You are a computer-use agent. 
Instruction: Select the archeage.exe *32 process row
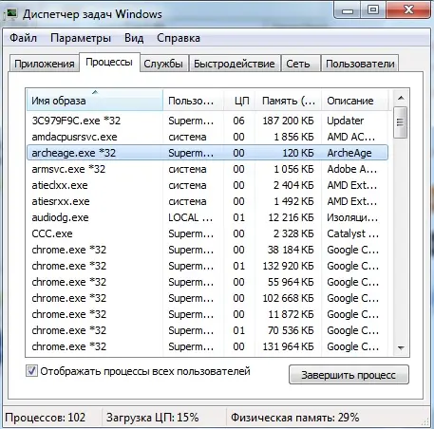pyautogui.click(x=207, y=153)
